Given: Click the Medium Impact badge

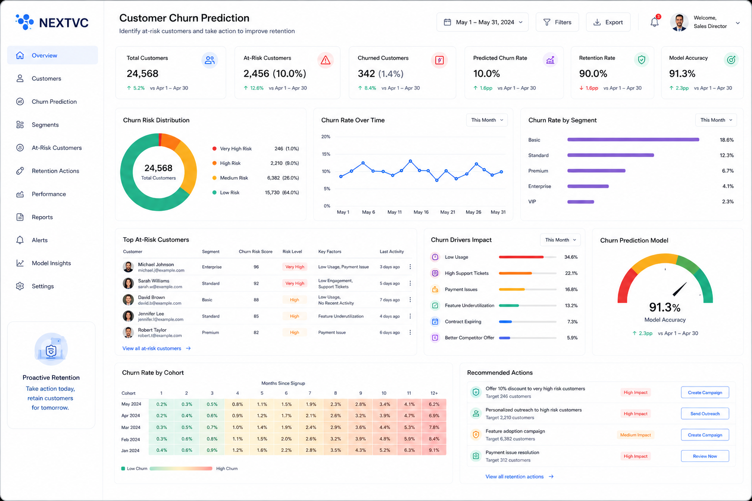Looking at the screenshot, I should (x=635, y=435).
